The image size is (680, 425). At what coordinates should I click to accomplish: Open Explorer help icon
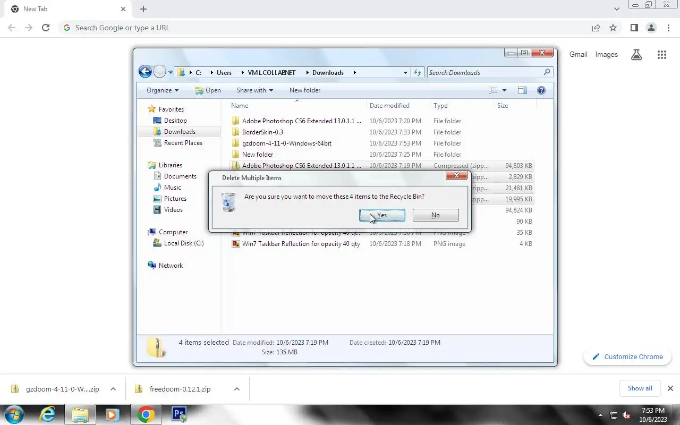[541, 90]
